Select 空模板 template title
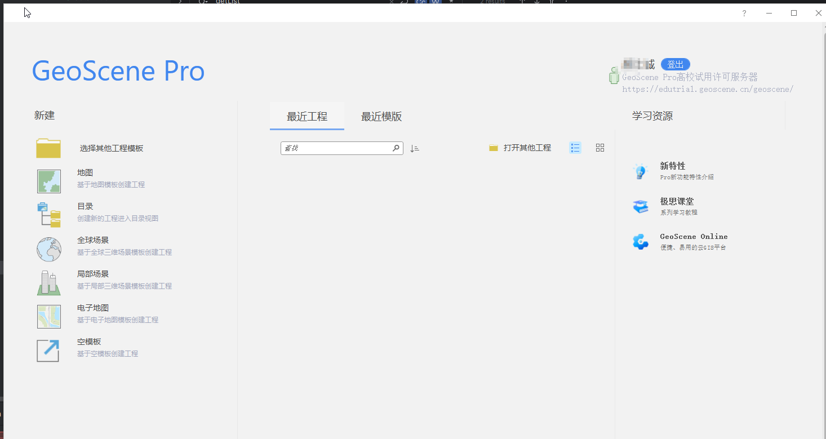This screenshot has width=826, height=439. coord(89,342)
